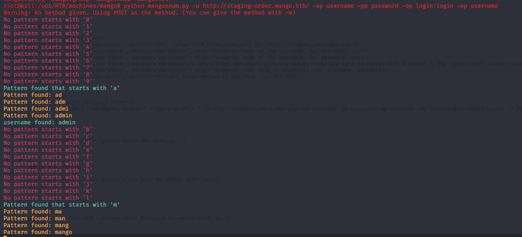This screenshot has width=522, height=237.
Task: Click the "No pattern starts with '0'" line
Action: [48, 19]
